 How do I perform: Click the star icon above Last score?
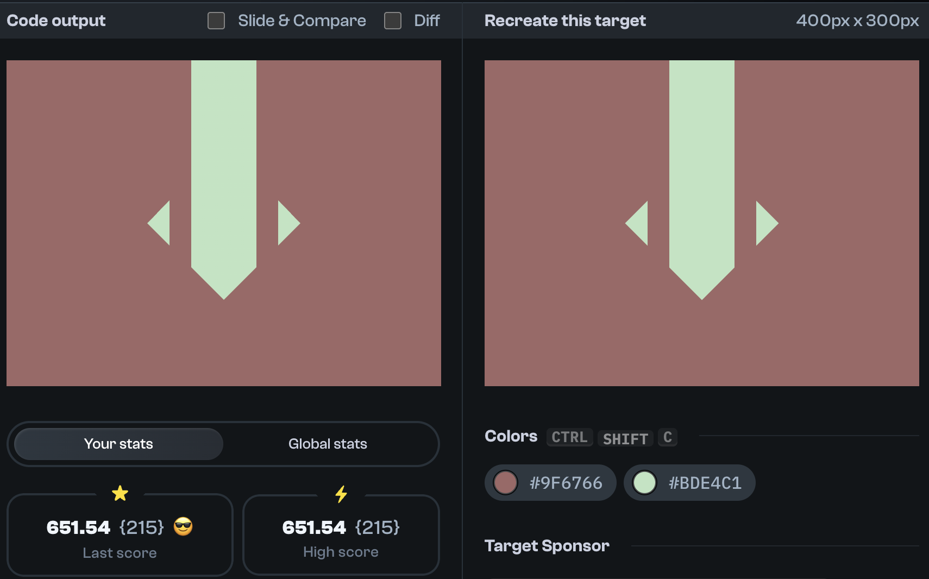pyautogui.click(x=120, y=493)
